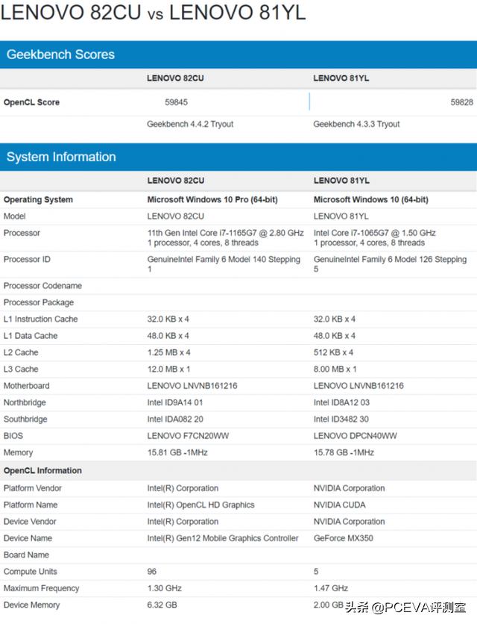Select BIOS value LENOVO DPCN40WW
The image size is (477, 624).
(355, 436)
